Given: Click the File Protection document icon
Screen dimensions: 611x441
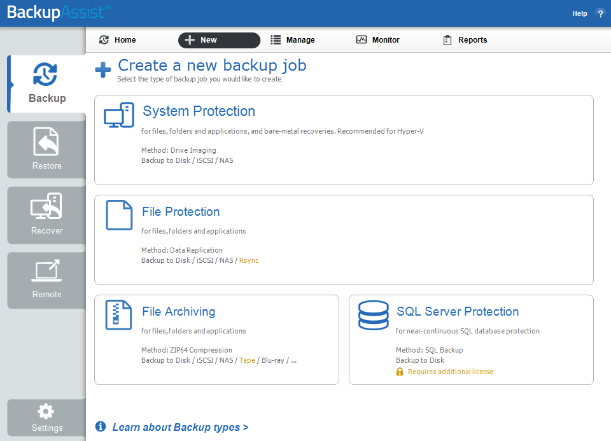Looking at the screenshot, I should click(x=119, y=215).
